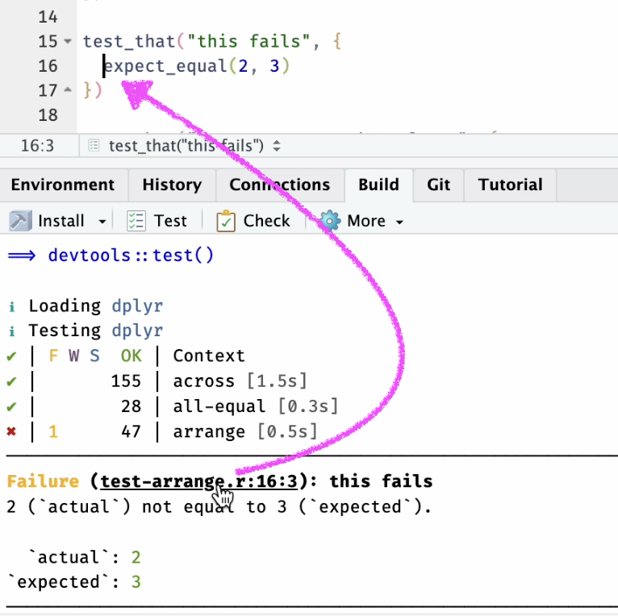This screenshot has height=616, width=618.
Task: Switch to the Connections tab
Action: tap(280, 185)
